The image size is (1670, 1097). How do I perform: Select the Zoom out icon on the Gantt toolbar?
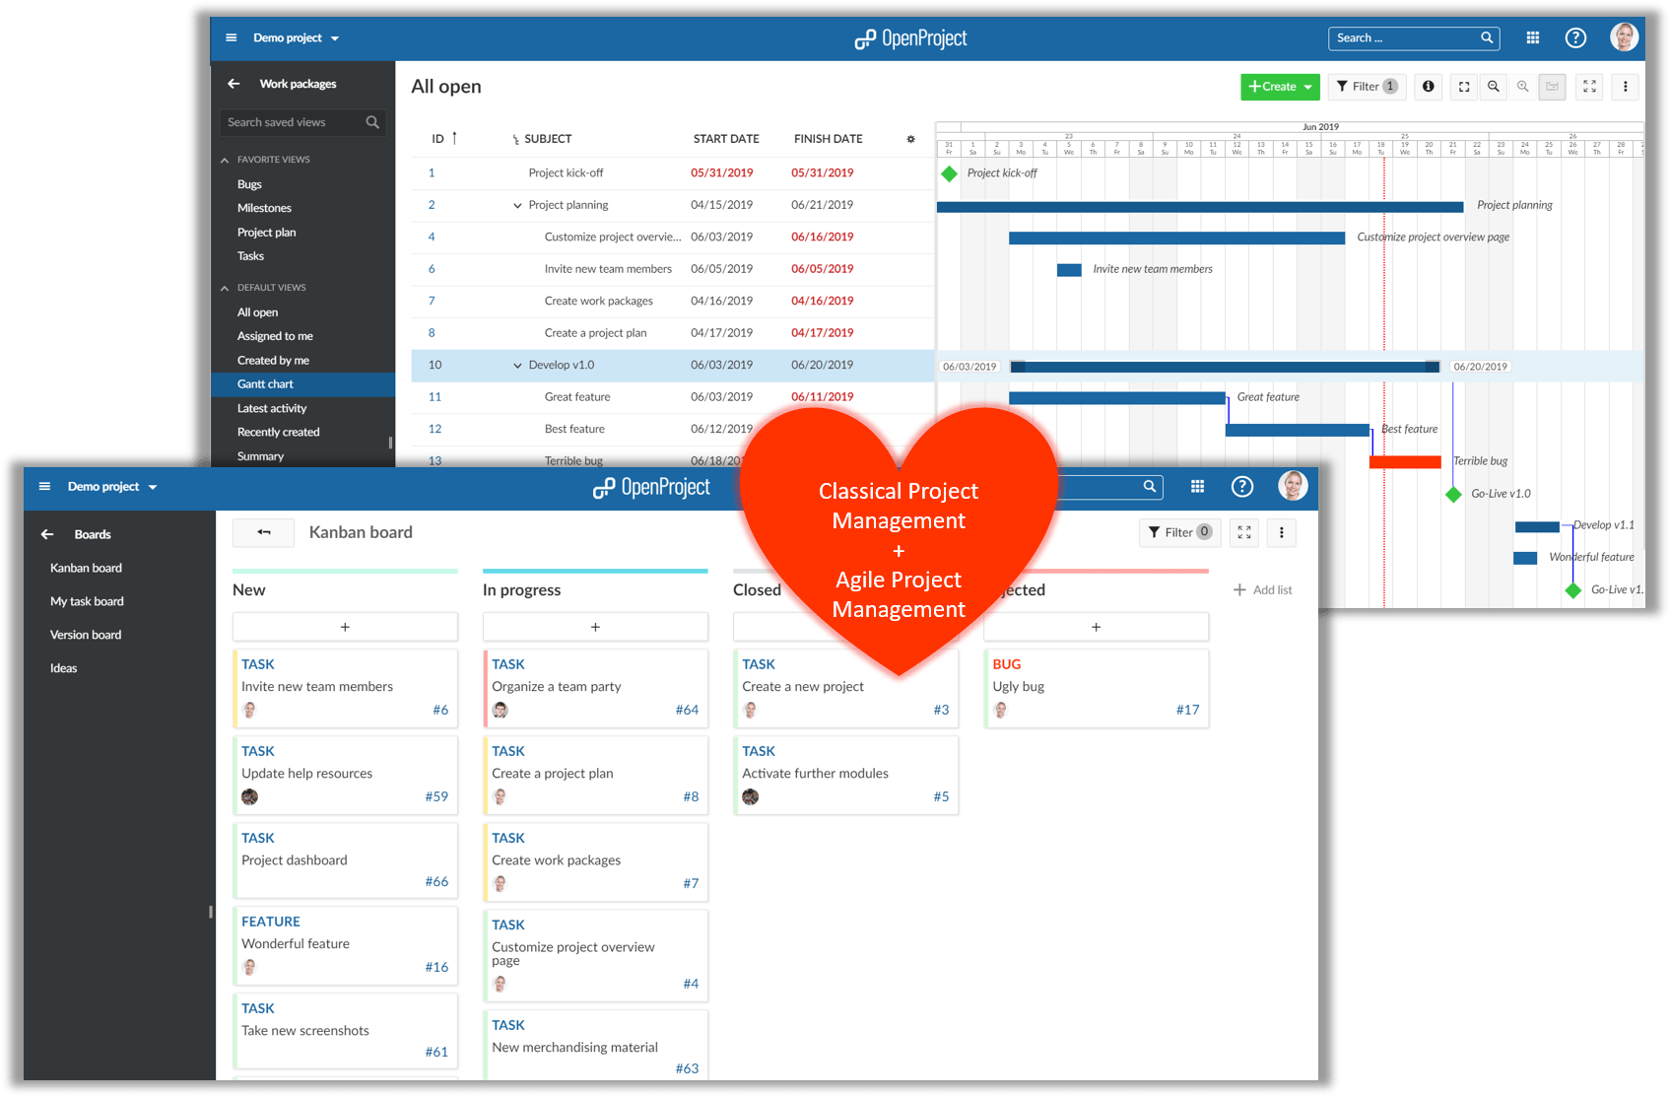pyautogui.click(x=1493, y=87)
